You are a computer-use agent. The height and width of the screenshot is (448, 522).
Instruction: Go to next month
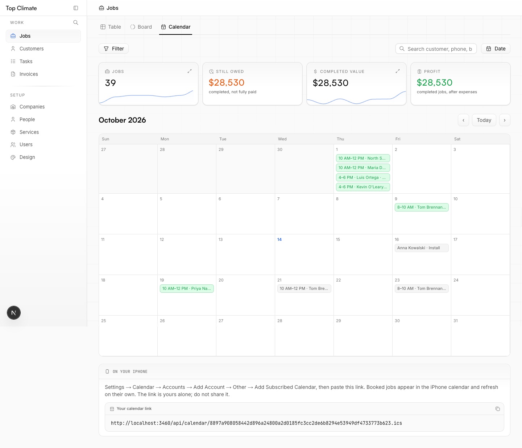(505, 120)
